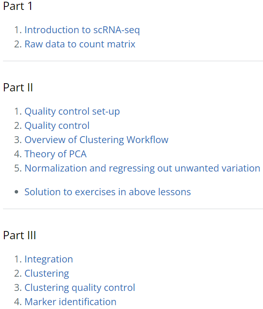This screenshot has width=263, height=309.
Task: Click list number 5 beside Normalization
Action: tap(18, 169)
